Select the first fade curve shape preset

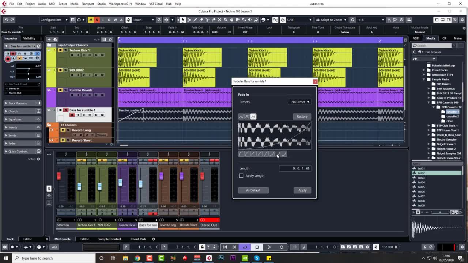(241, 154)
